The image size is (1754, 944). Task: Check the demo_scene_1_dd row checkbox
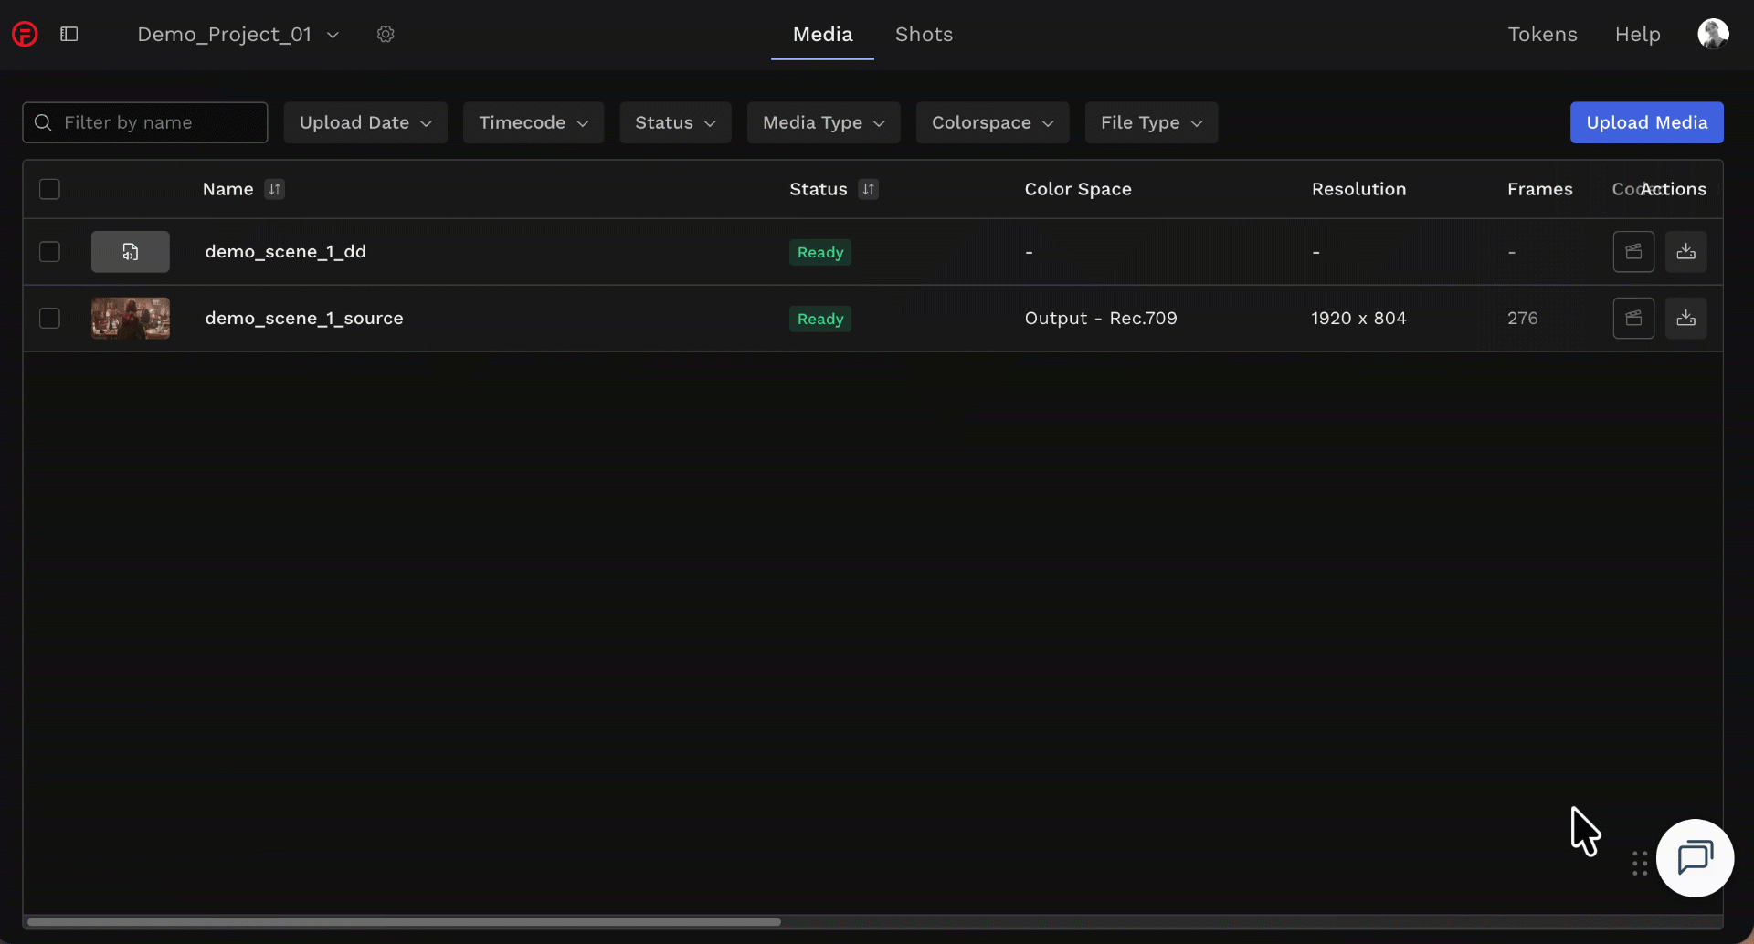tap(49, 251)
